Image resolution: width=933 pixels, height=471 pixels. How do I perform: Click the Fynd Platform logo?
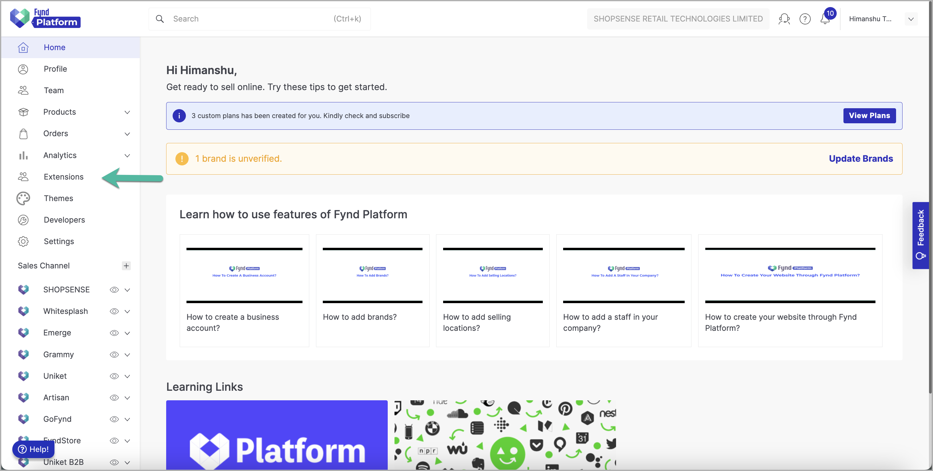coord(45,18)
